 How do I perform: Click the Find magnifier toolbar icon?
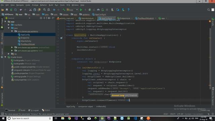click(44, 10)
